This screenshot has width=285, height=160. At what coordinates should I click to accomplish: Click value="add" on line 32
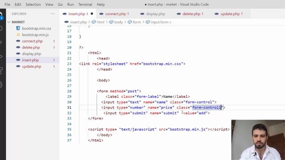195,113
